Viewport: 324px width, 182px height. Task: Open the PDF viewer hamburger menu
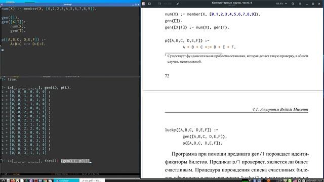pyautogui.click(x=300, y=4)
